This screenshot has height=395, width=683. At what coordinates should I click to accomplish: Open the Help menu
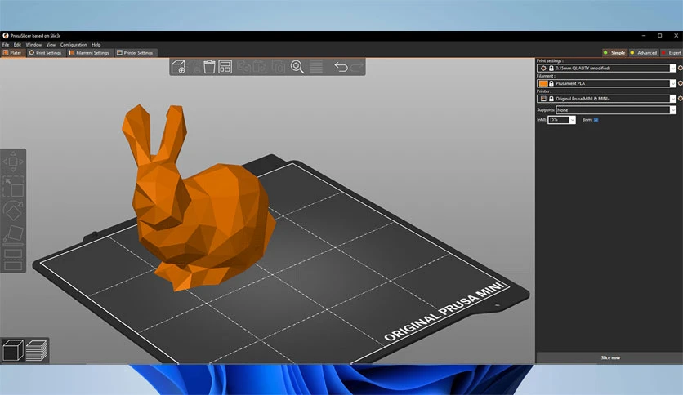96,45
